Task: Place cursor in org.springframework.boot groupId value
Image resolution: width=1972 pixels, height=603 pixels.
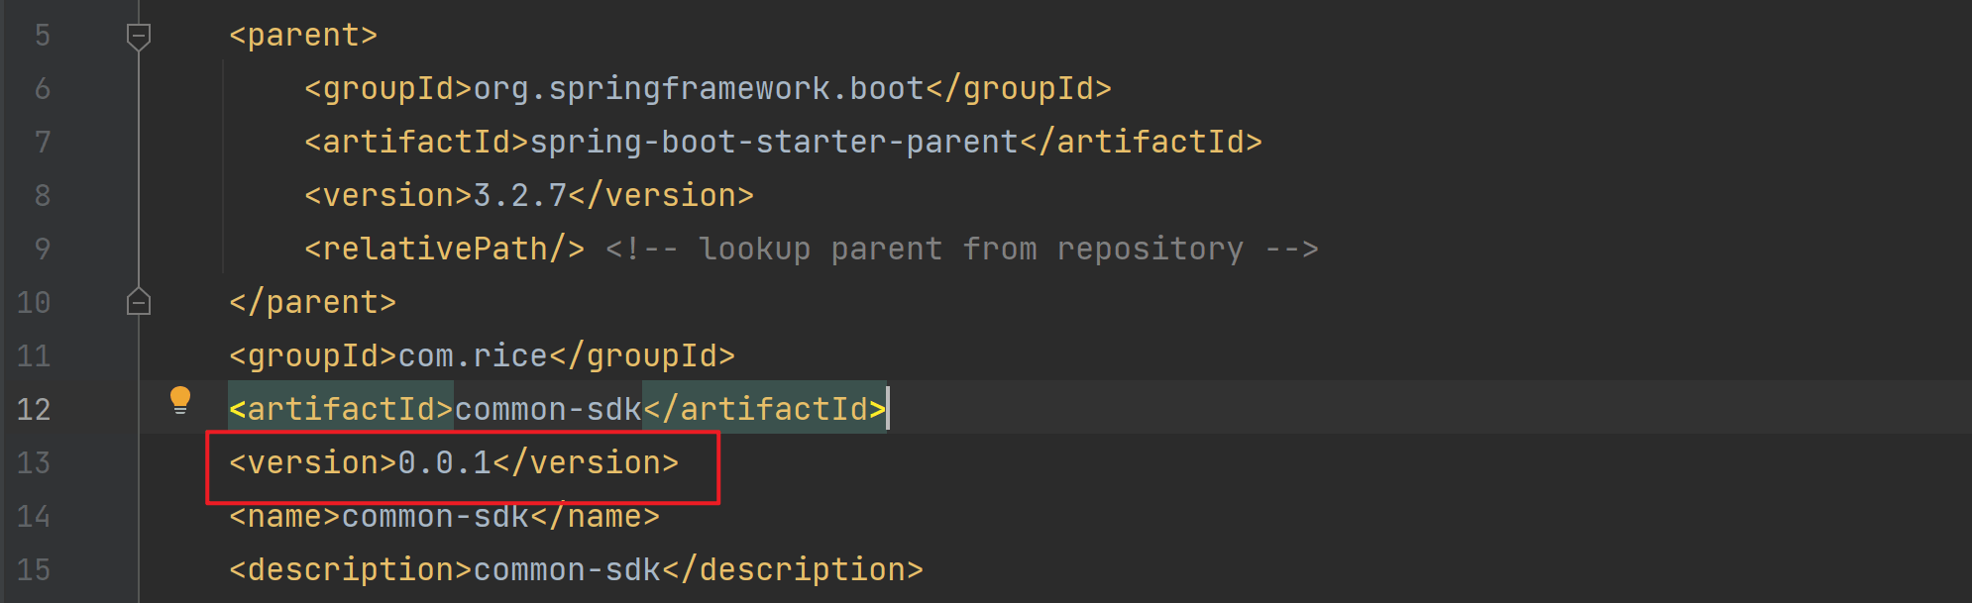Action: 699,89
